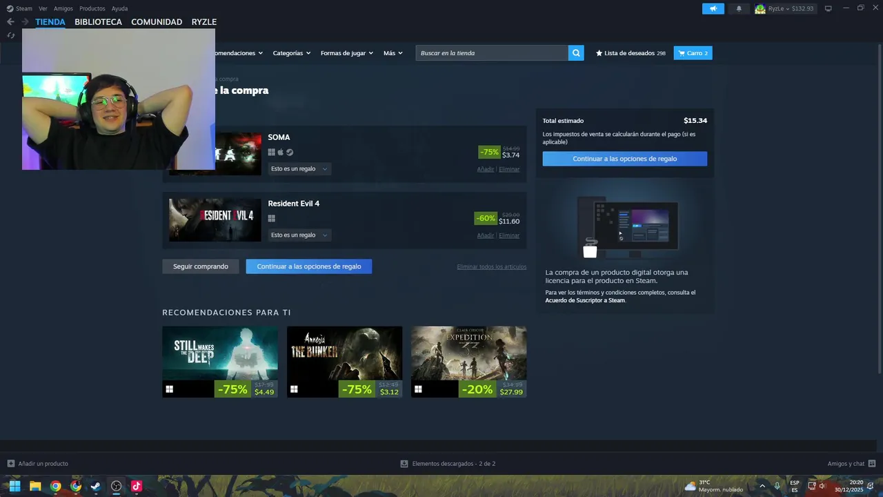Switch to the COMUNIDAD tab
Screen dimensions: 883x497
click(x=157, y=22)
